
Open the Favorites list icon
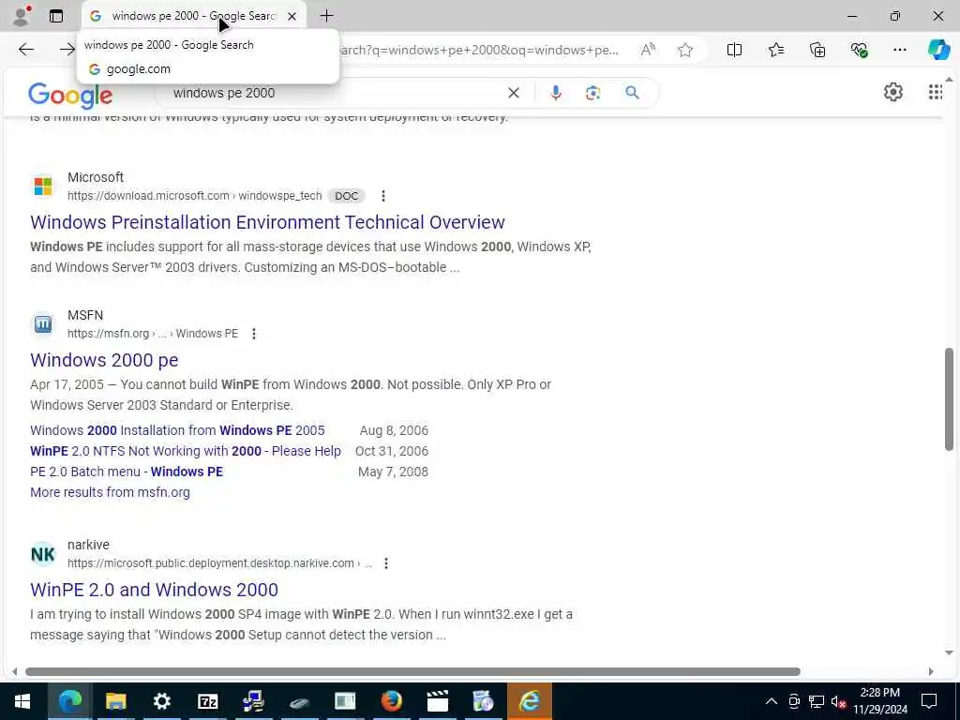point(775,50)
